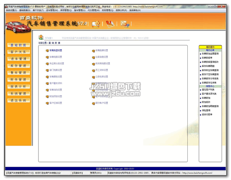Click the box icon beside 车辆类型设置
The height and width of the screenshot is (180, 231).
tap(47, 51)
